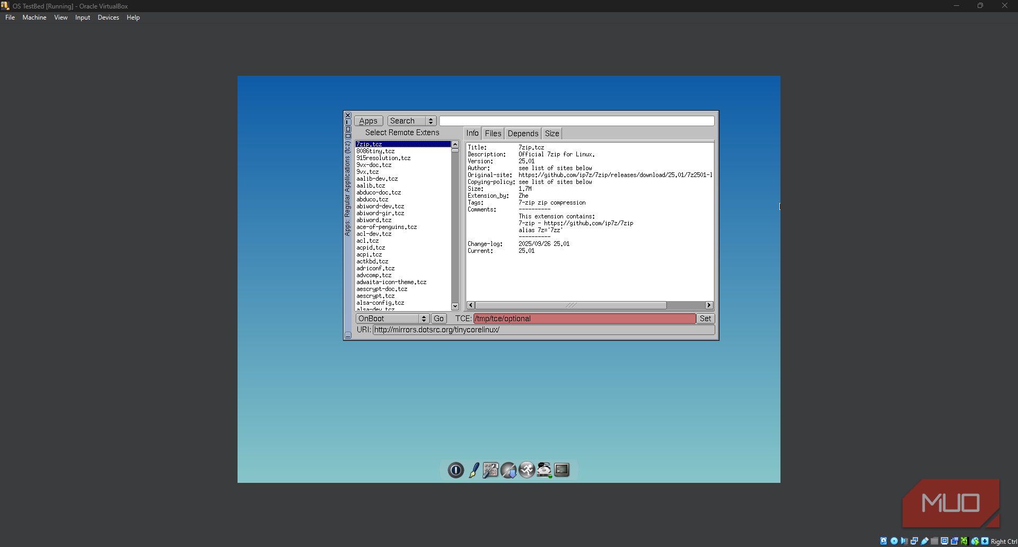Click VirtualBox USB devices status icon
The image size is (1018, 547).
point(924,541)
